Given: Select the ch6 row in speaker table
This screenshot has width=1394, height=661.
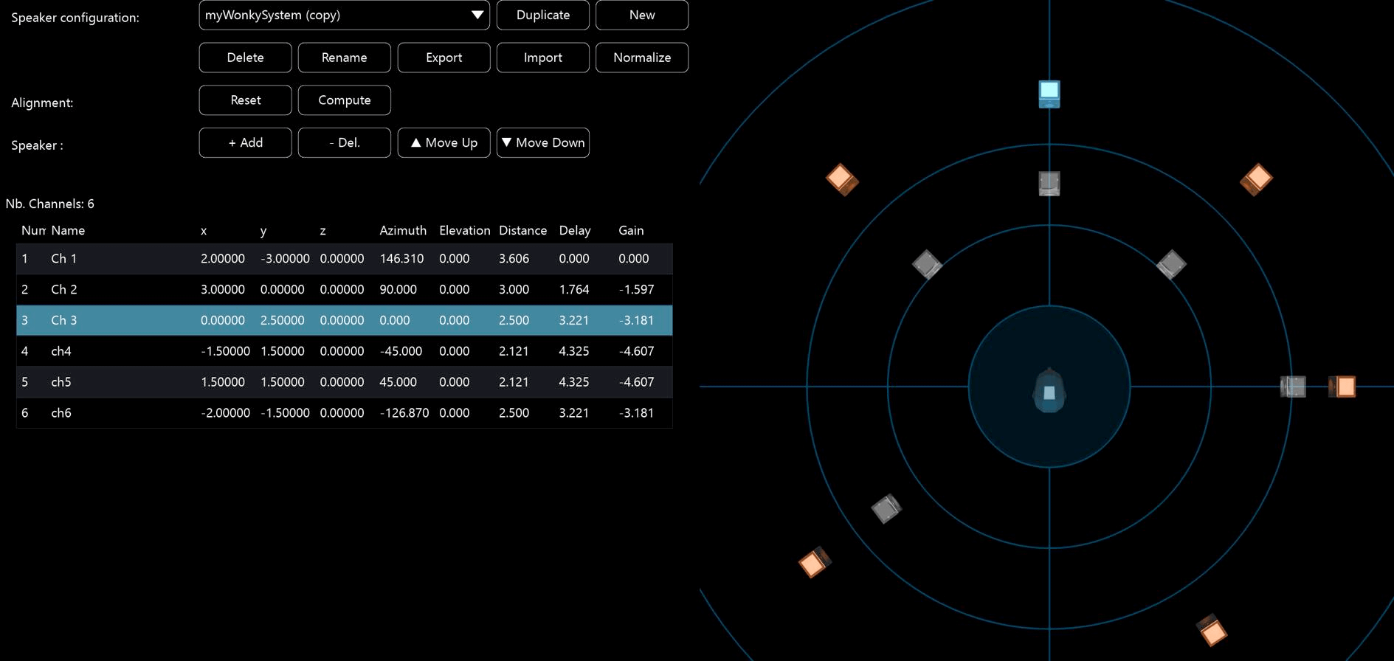Looking at the screenshot, I should (344, 413).
